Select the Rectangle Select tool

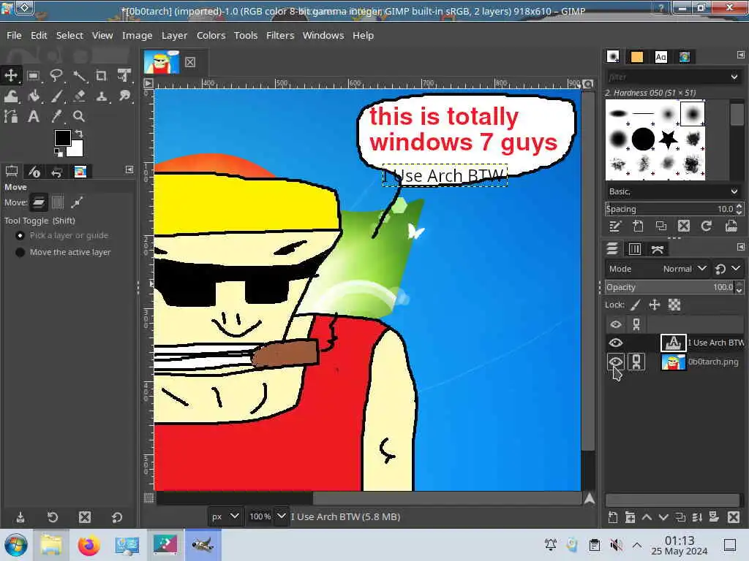(x=33, y=75)
